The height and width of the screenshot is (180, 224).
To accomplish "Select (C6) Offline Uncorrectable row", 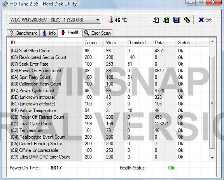I will coord(109,150).
